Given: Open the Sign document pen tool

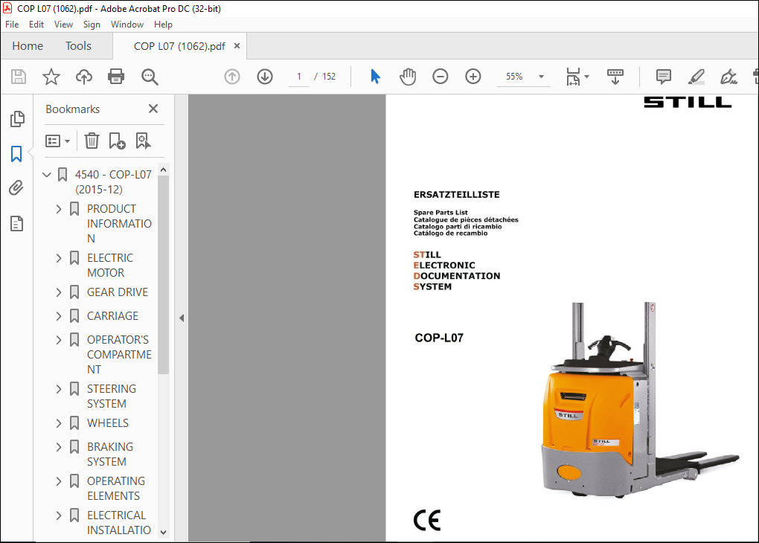Looking at the screenshot, I should tap(728, 77).
